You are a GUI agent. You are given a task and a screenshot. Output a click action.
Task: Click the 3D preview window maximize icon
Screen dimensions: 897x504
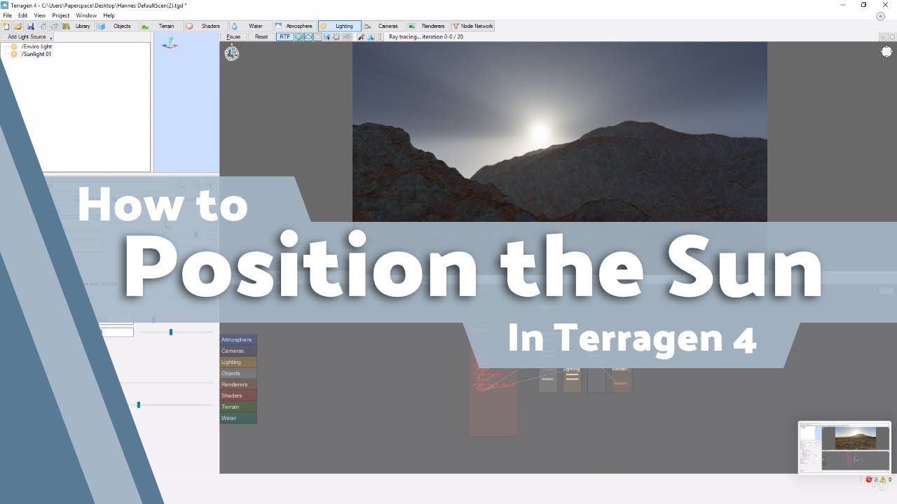click(883, 36)
